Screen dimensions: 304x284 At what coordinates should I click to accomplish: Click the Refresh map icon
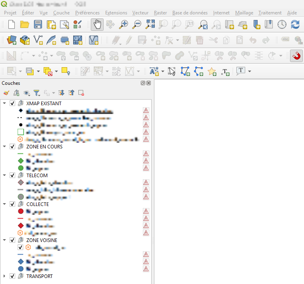tap(295, 25)
